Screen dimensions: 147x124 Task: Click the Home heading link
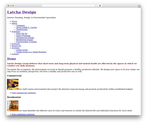click(11, 59)
